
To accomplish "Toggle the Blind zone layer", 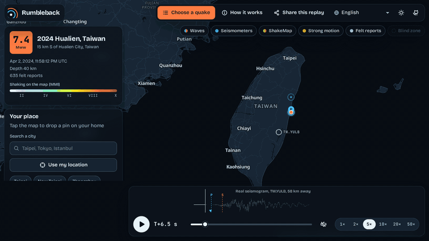I will [x=406, y=31].
